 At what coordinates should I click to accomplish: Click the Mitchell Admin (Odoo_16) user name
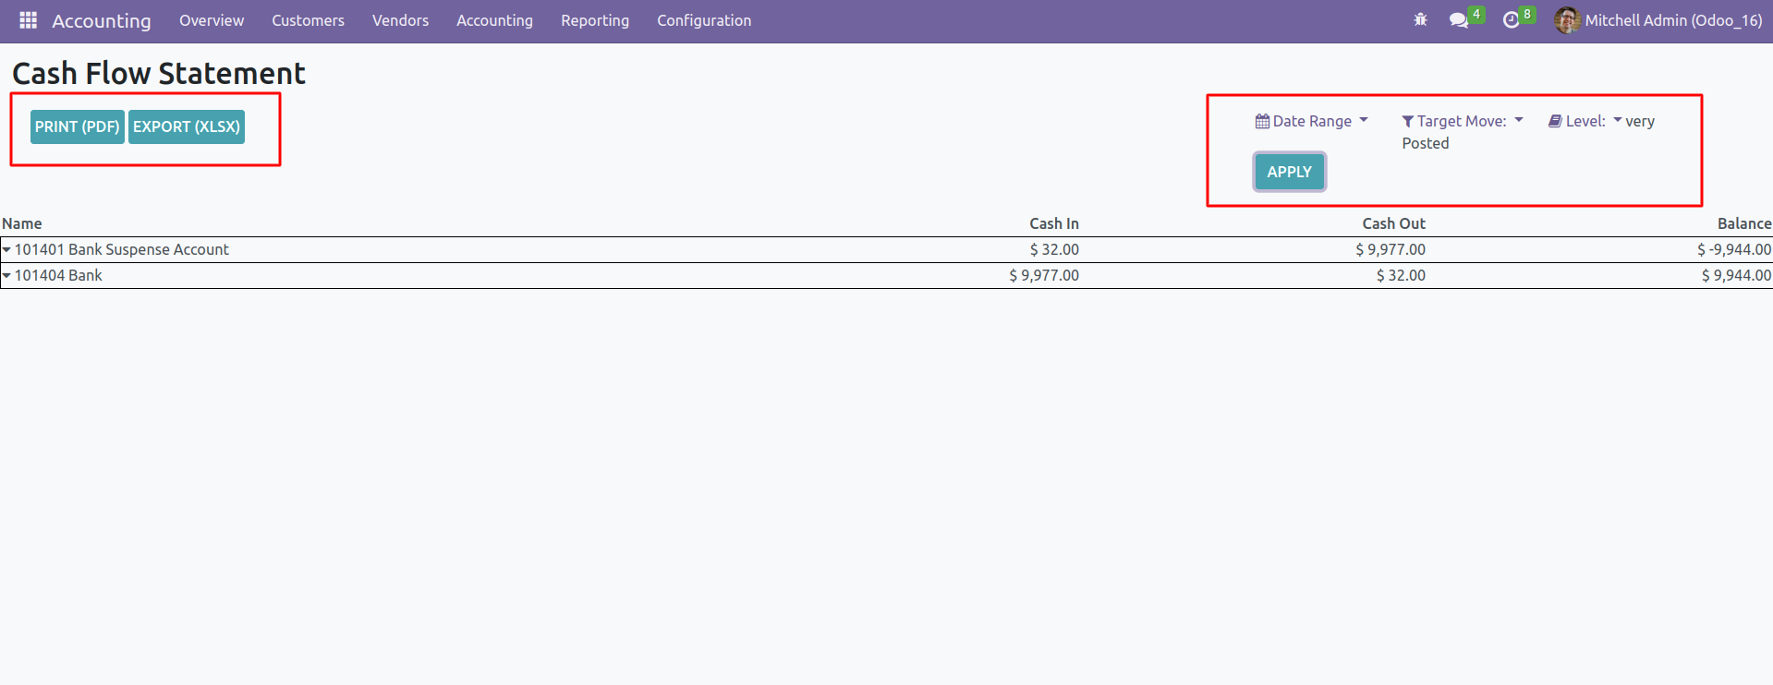[x=1674, y=20]
